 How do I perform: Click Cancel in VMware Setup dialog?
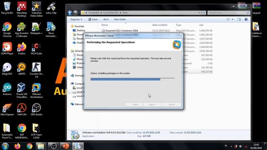tap(171, 105)
